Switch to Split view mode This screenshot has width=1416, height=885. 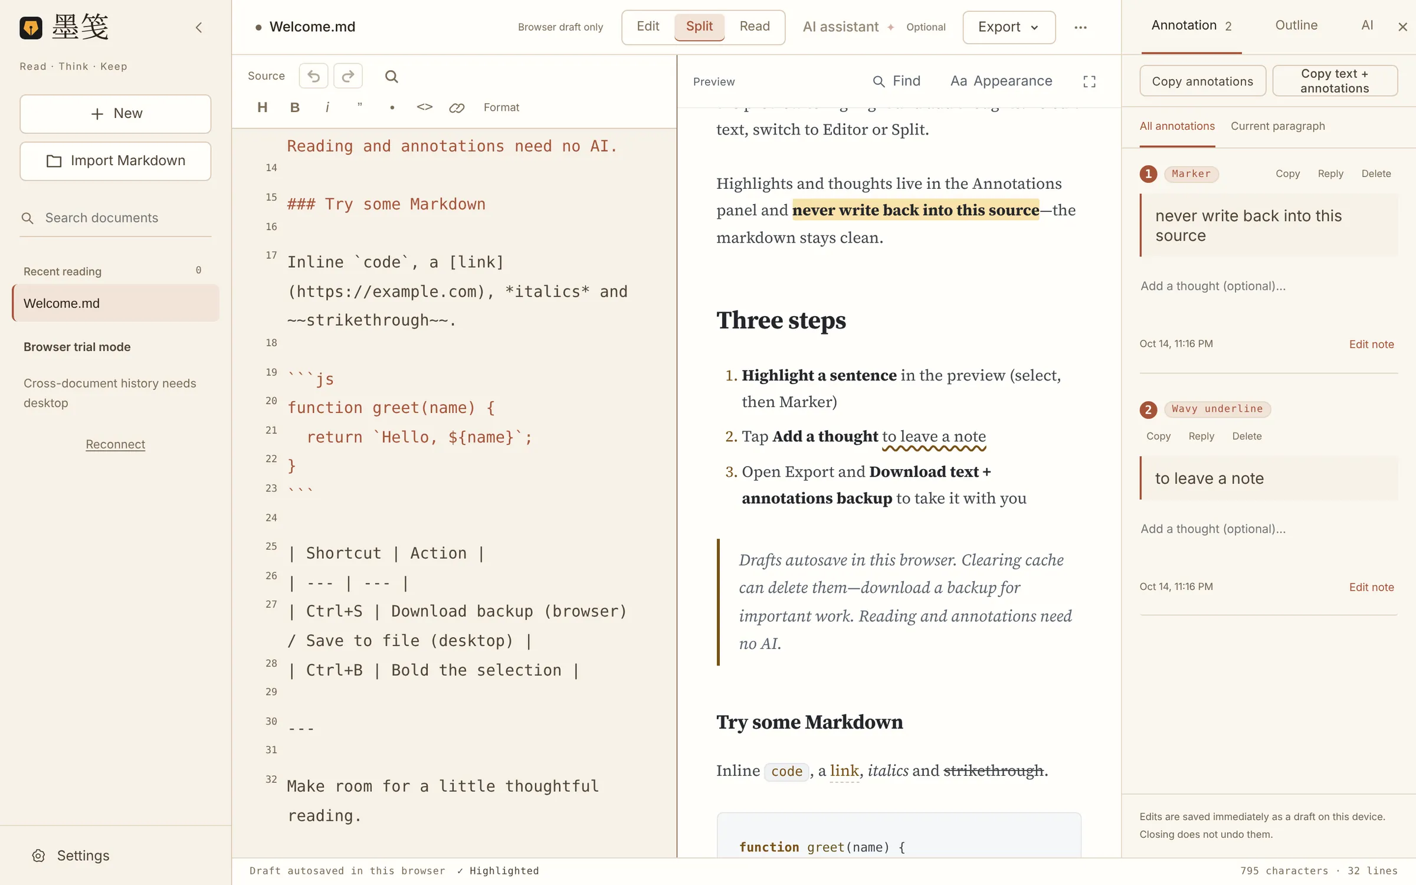coord(699,27)
